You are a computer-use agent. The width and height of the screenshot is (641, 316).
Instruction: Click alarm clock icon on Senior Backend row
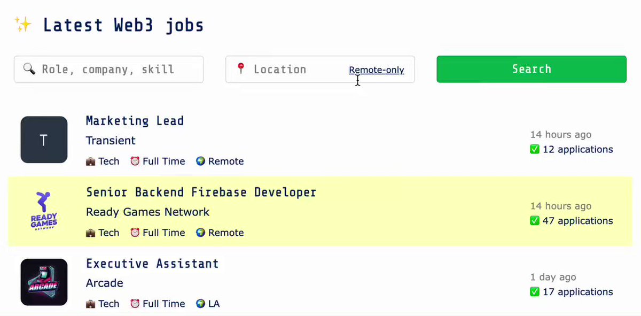(x=135, y=233)
